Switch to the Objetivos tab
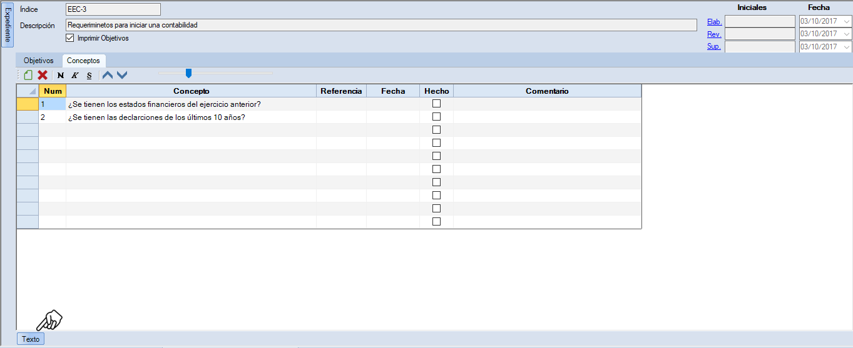 (x=38, y=61)
